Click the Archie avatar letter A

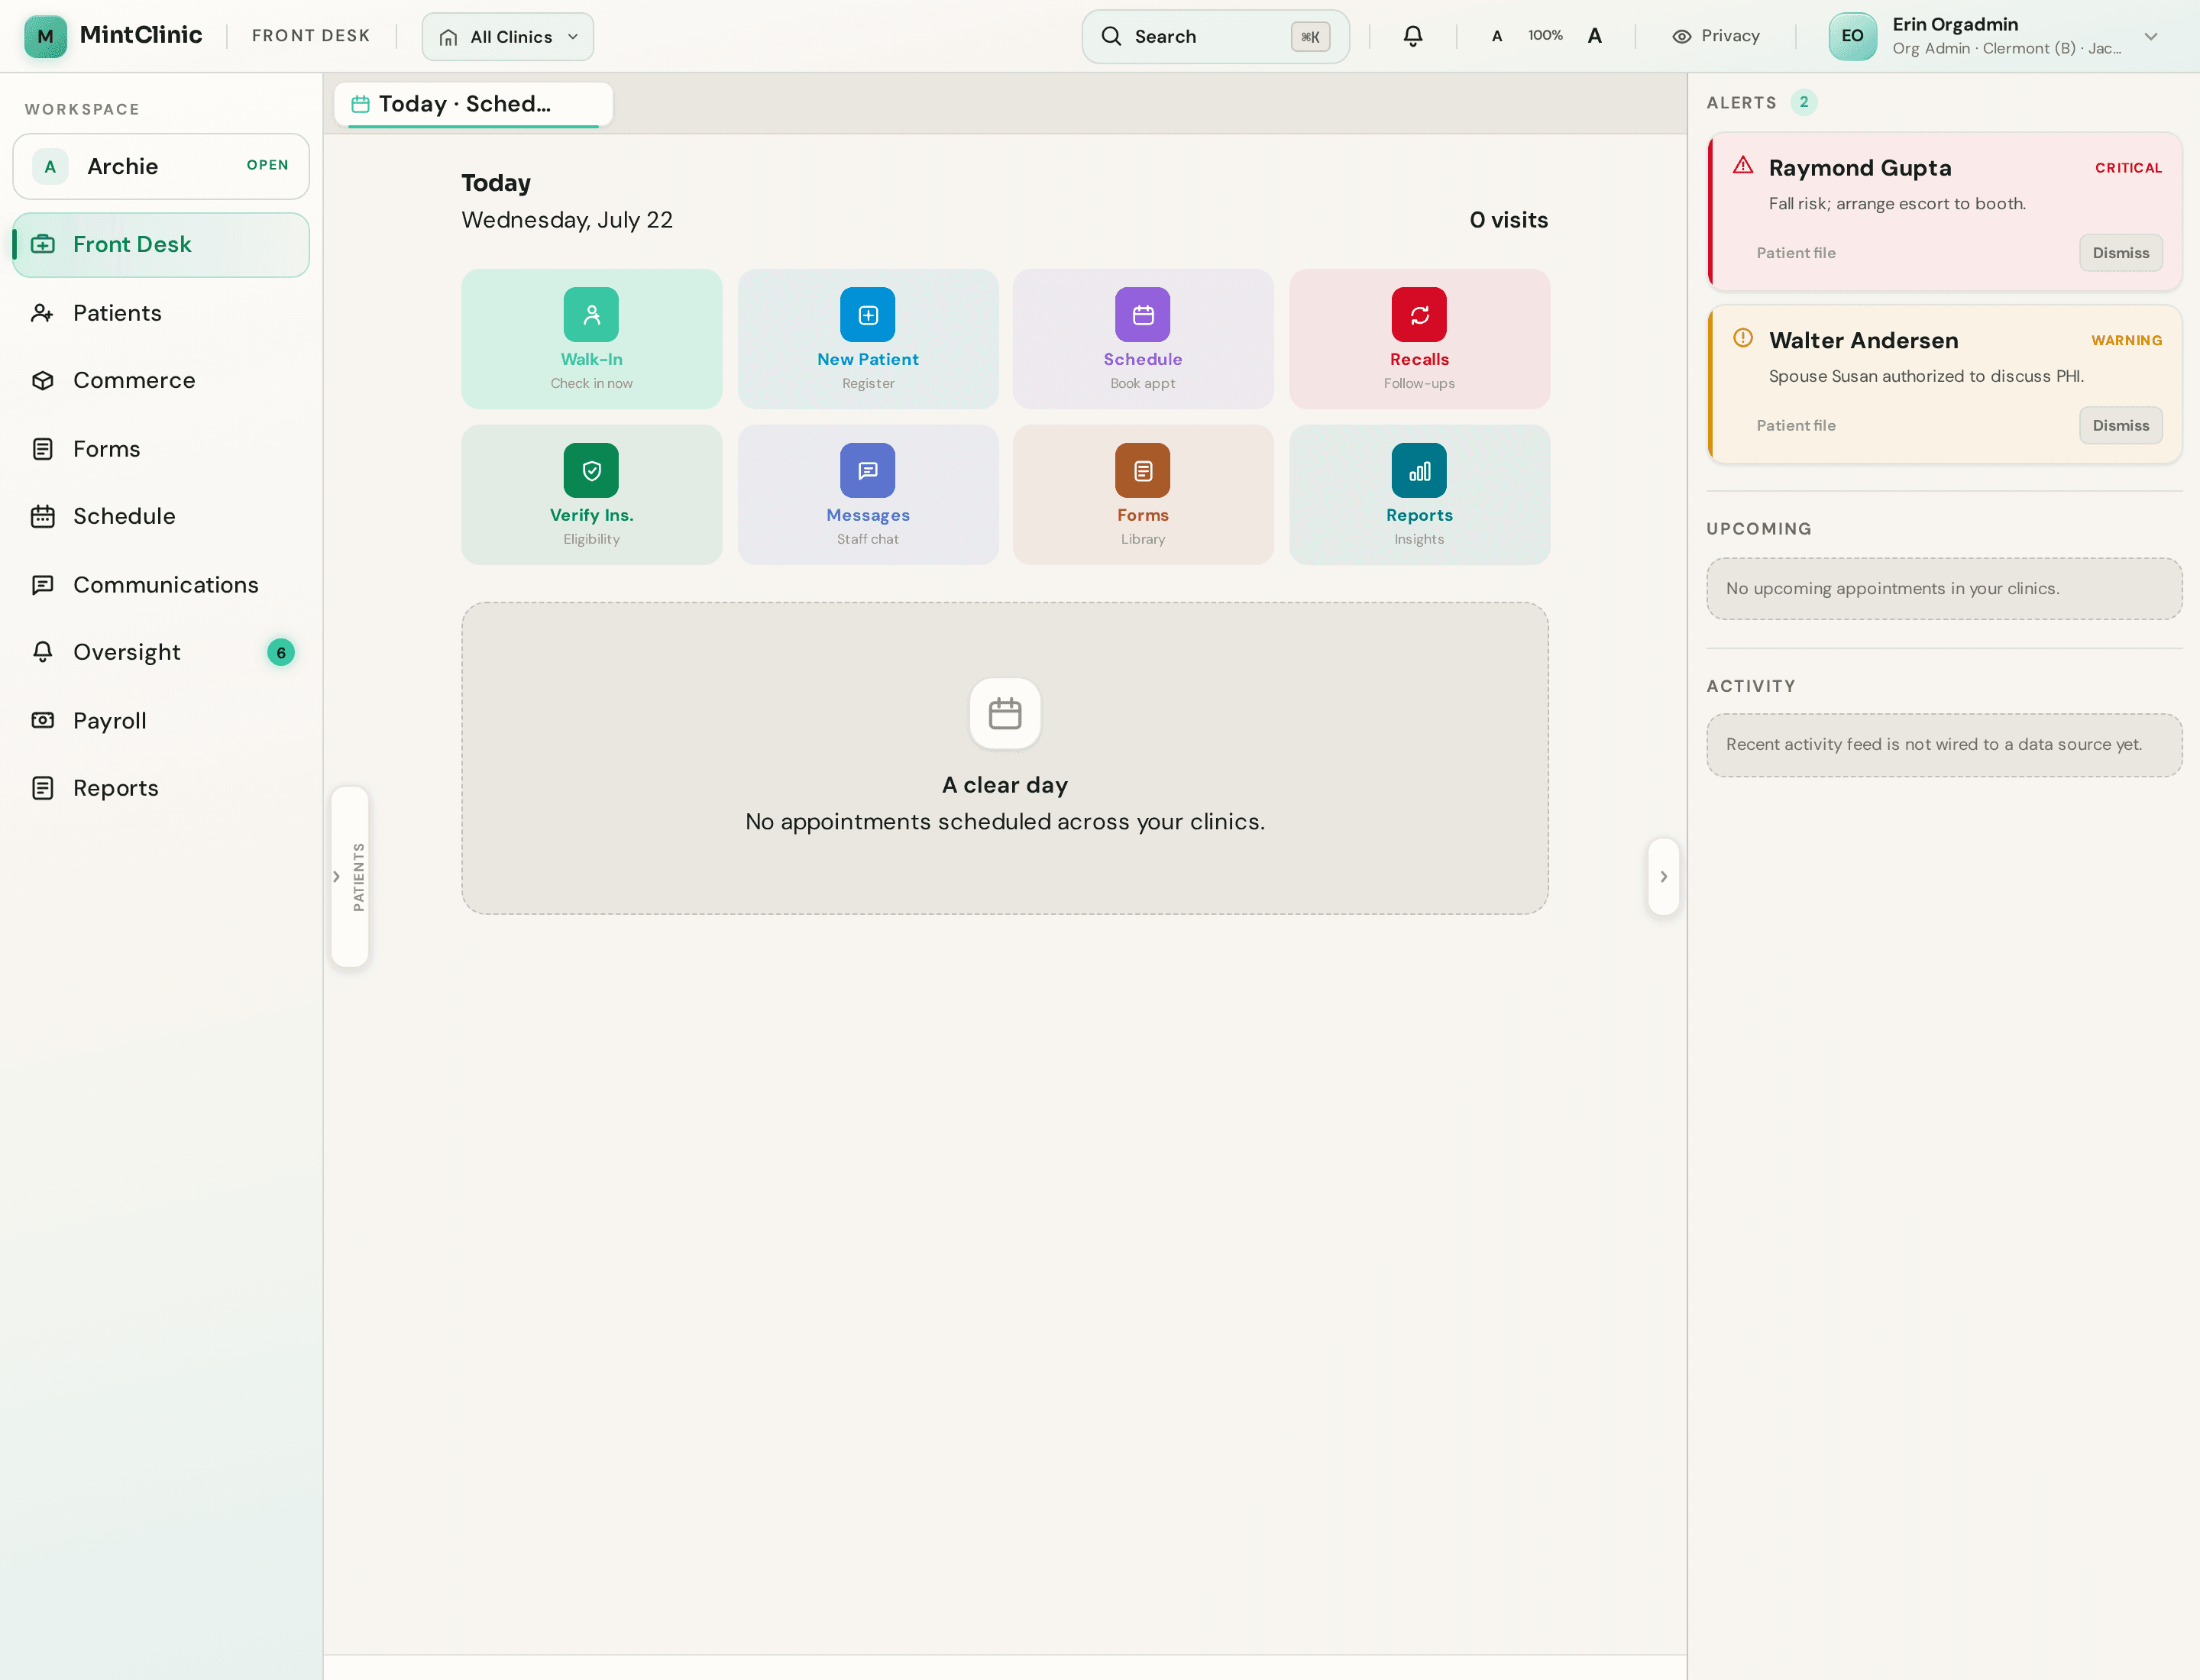pyautogui.click(x=50, y=166)
